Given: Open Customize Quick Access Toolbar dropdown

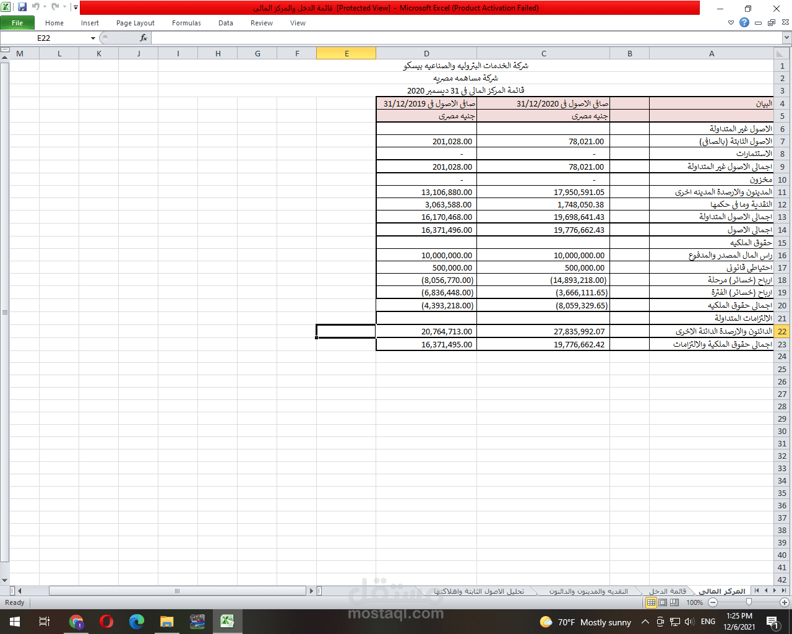Looking at the screenshot, I should click(75, 7).
